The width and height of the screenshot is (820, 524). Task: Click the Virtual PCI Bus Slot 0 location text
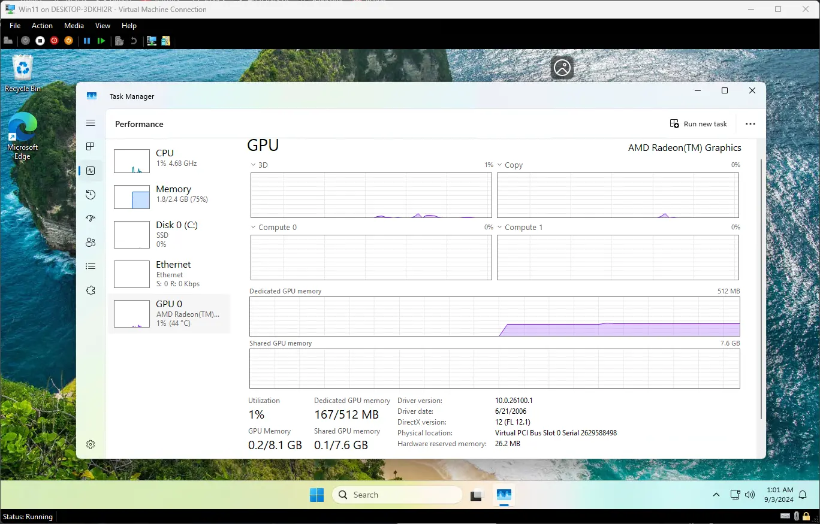pyautogui.click(x=556, y=433)
